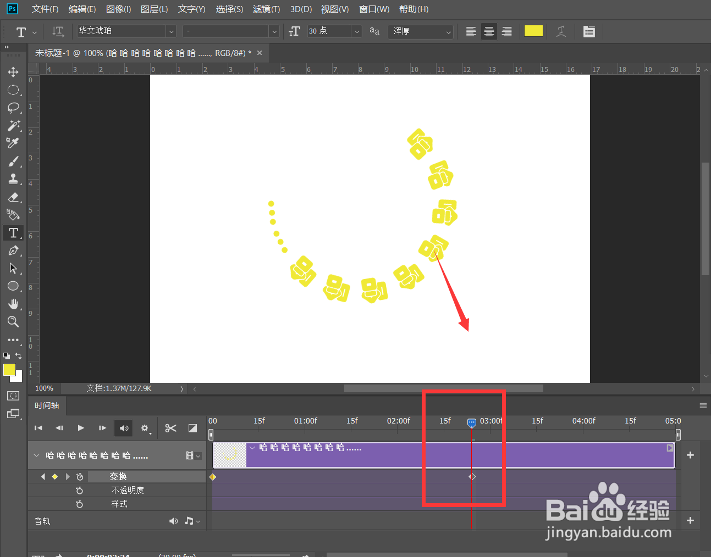Click the 变换 keyframe at the playhead

click(472, 477)
